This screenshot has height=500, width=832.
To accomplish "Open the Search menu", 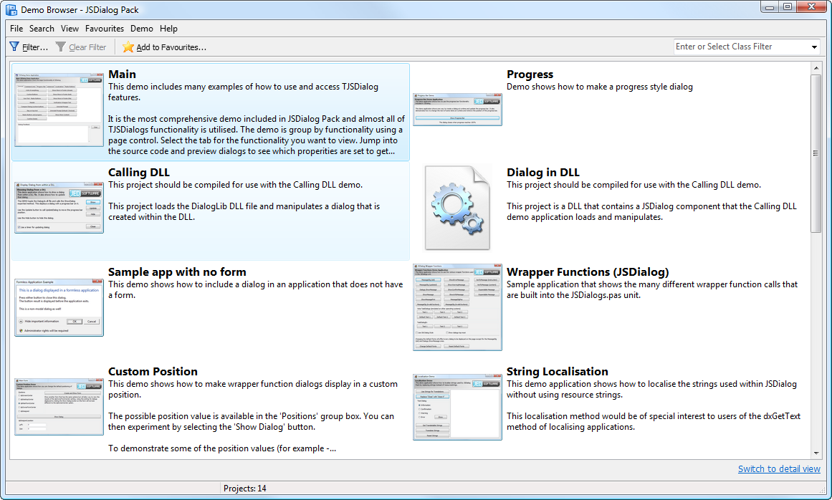I will 42,29.
